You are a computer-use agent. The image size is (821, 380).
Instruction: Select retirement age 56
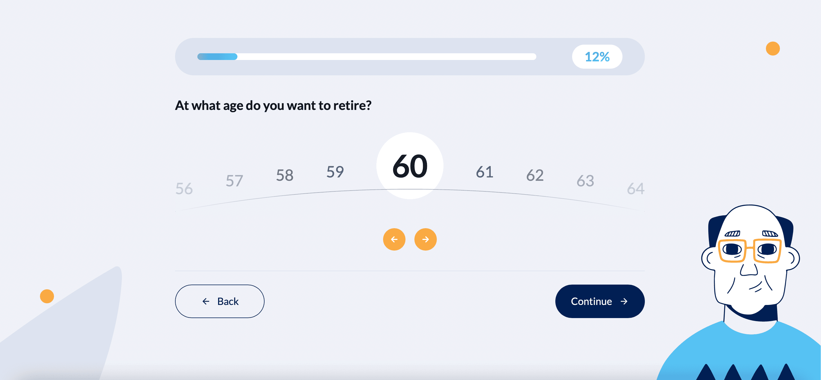tap(184, 189)
